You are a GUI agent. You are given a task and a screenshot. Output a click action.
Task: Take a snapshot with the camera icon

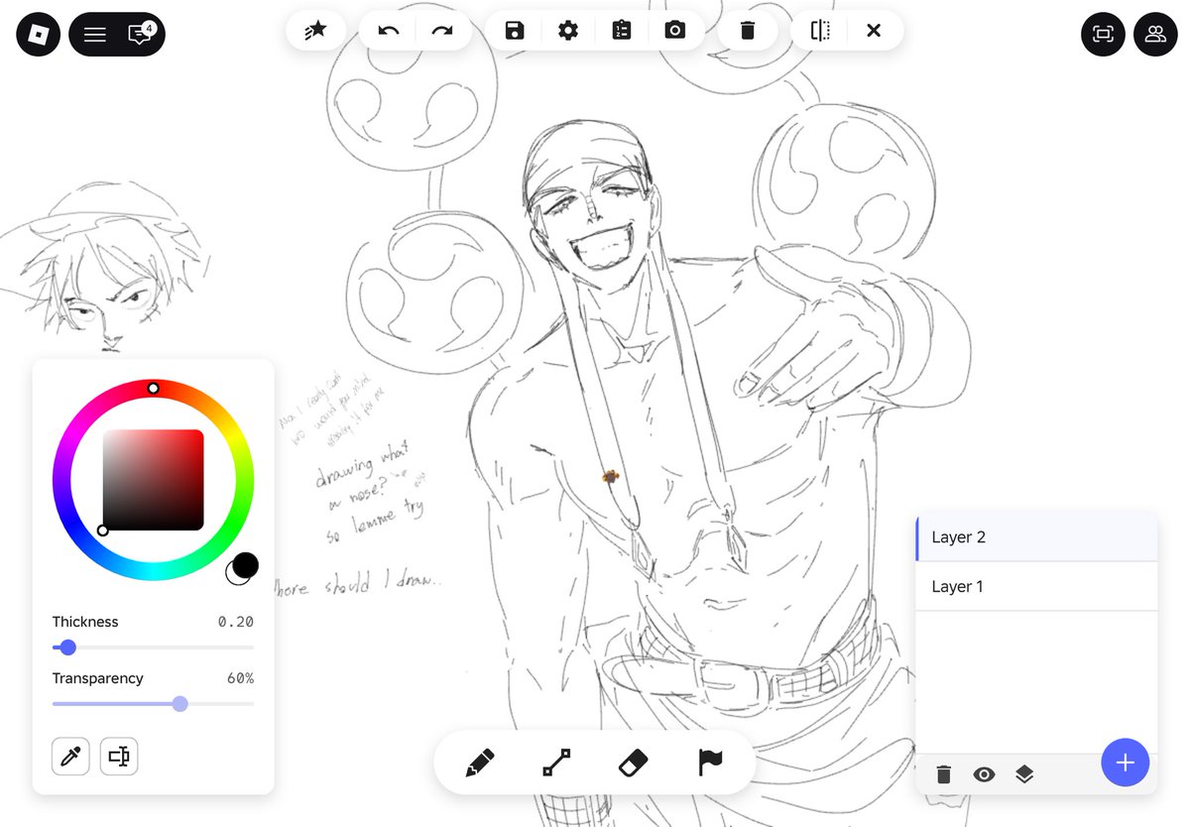click(675, 31)
